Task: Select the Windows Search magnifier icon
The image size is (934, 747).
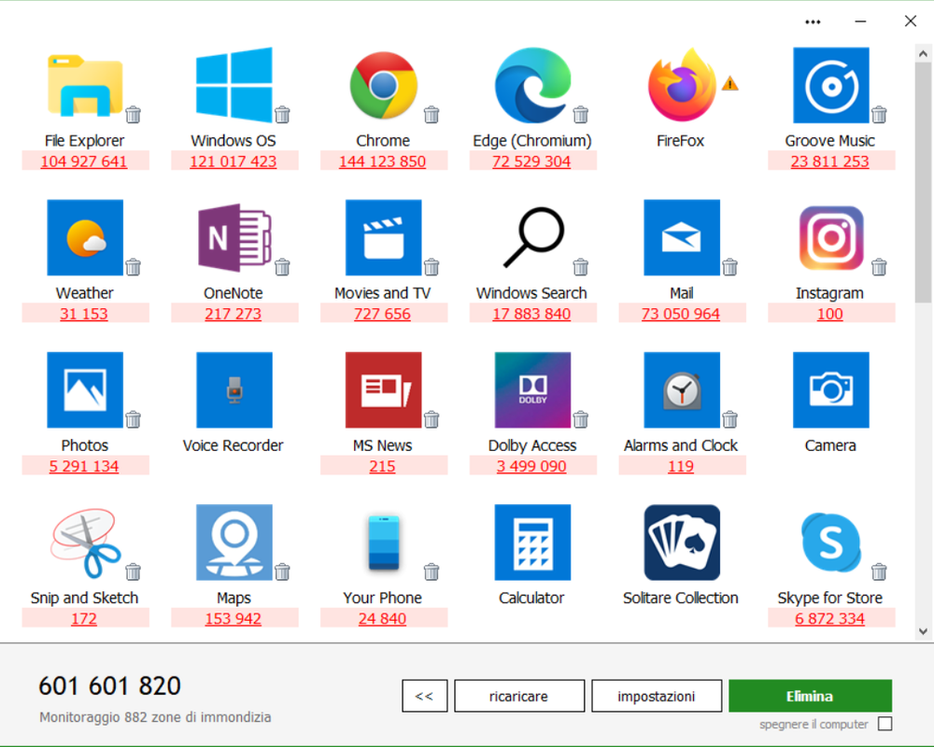Action: pos(533,237)
